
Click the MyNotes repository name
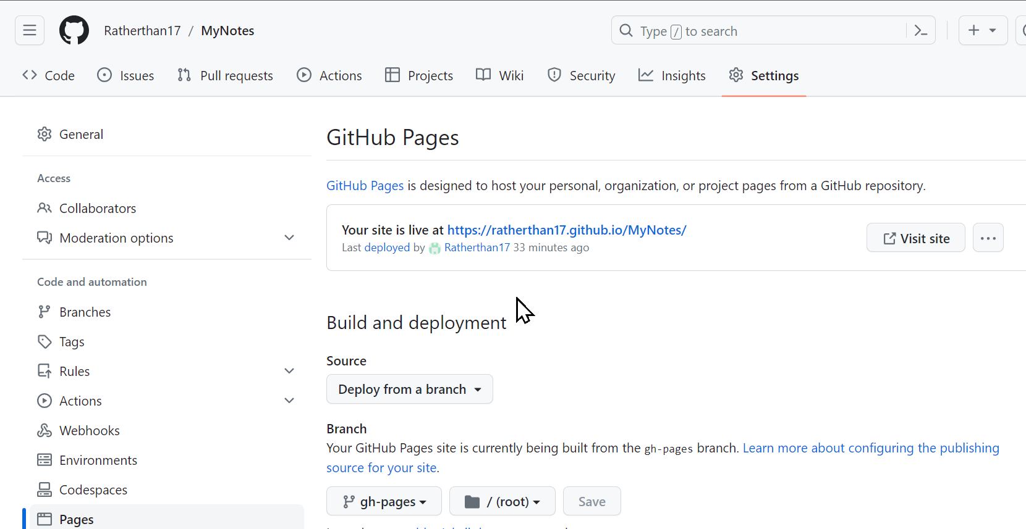[227, 31]
